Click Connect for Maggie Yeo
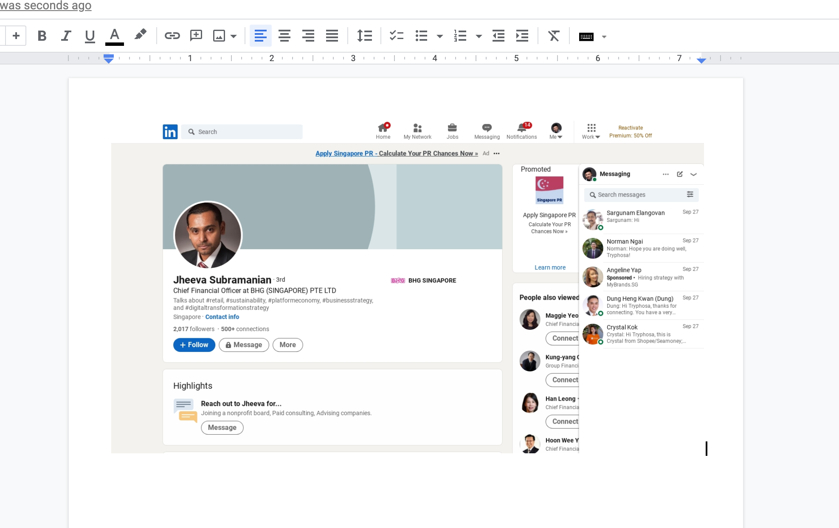839x528 pixels. pyautogui.click(x=563, y=338)
